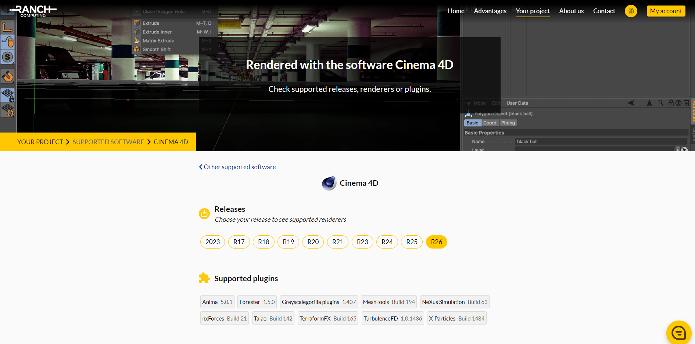The width and height of the screenshot is (695, 344).
Task: Click the Greyscalegorilla plugins 1.407 tag
Action: tap(319, 302)
